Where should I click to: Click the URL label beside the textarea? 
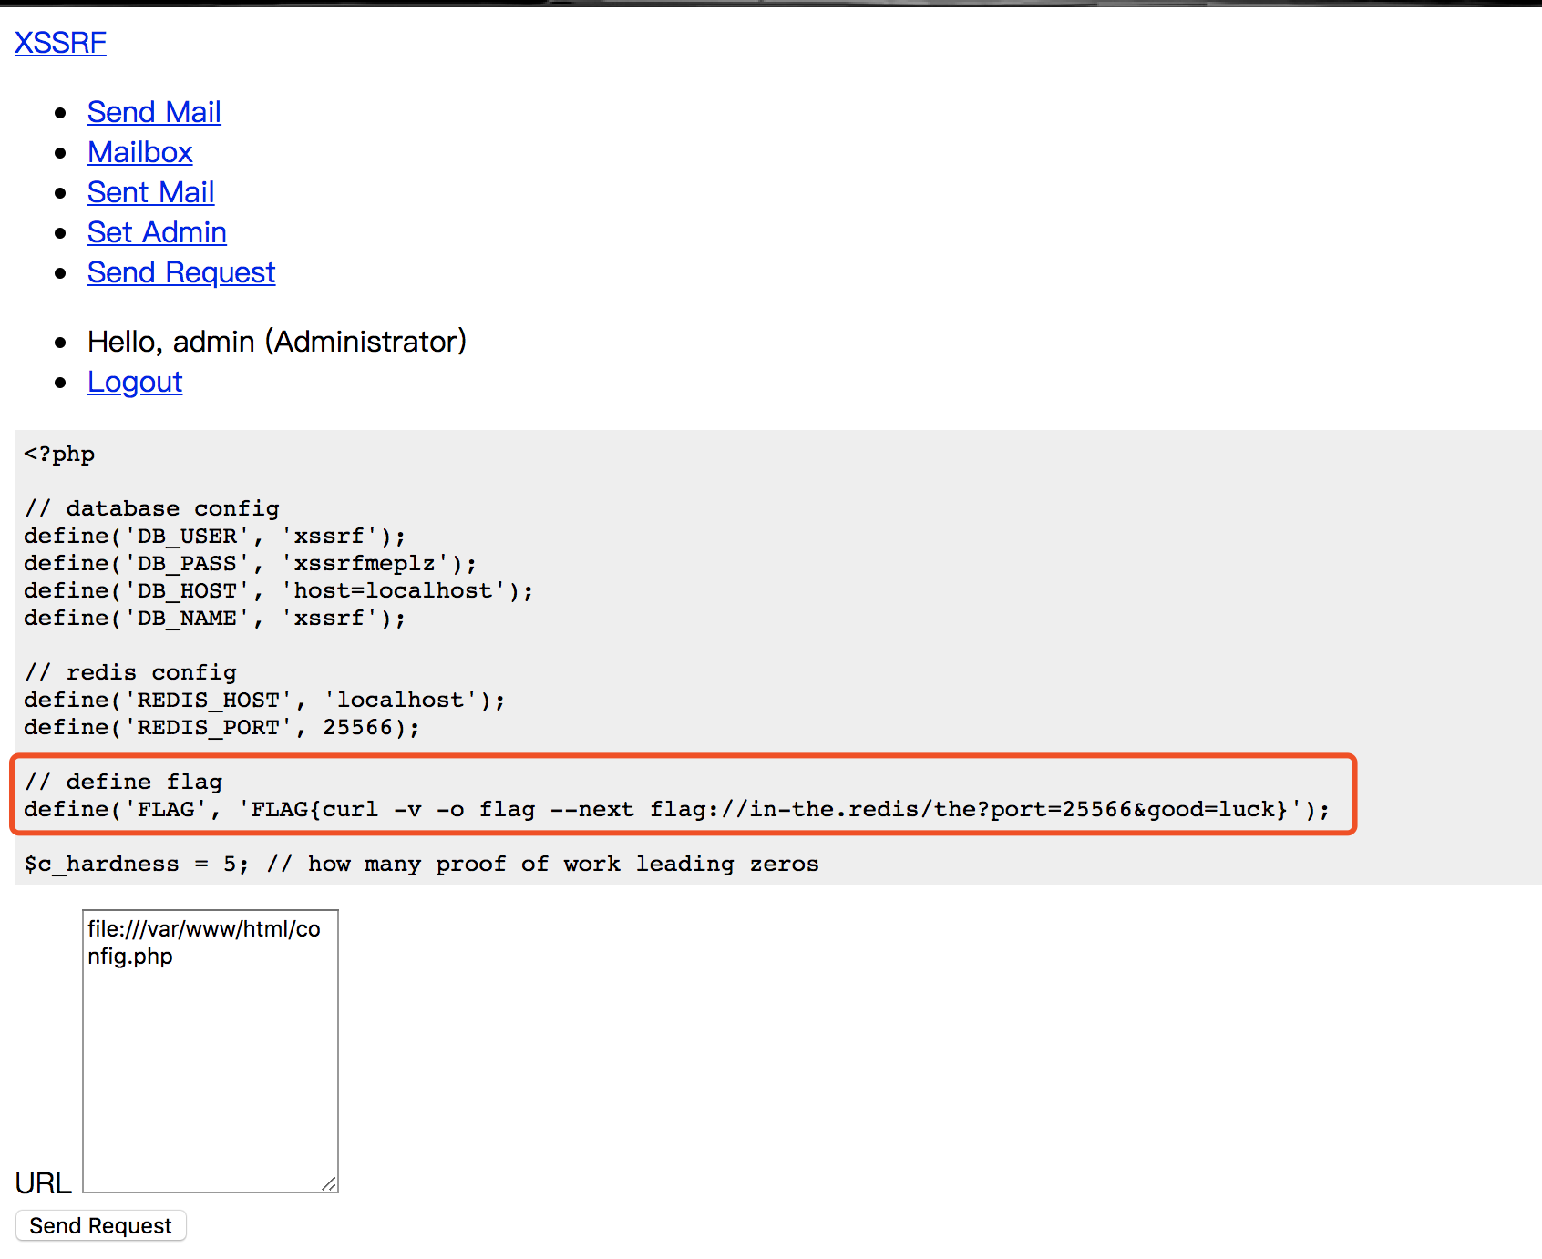[x=43, y=1182]
